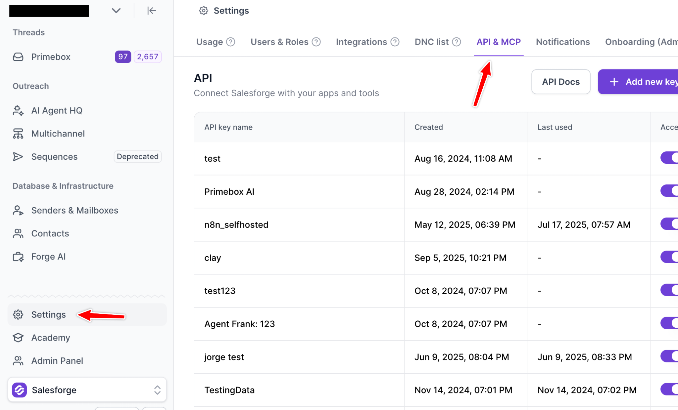The image size is (678, 410).
Task: Click the Admin Panel icon
Action: point(18,361)
